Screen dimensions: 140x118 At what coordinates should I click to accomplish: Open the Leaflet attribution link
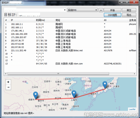(x=132, y=109)
